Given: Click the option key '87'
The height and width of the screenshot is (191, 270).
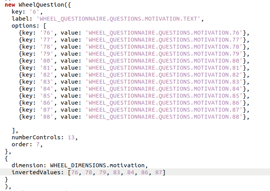Looking at the screenshot, I should click(x=47, y=110).
